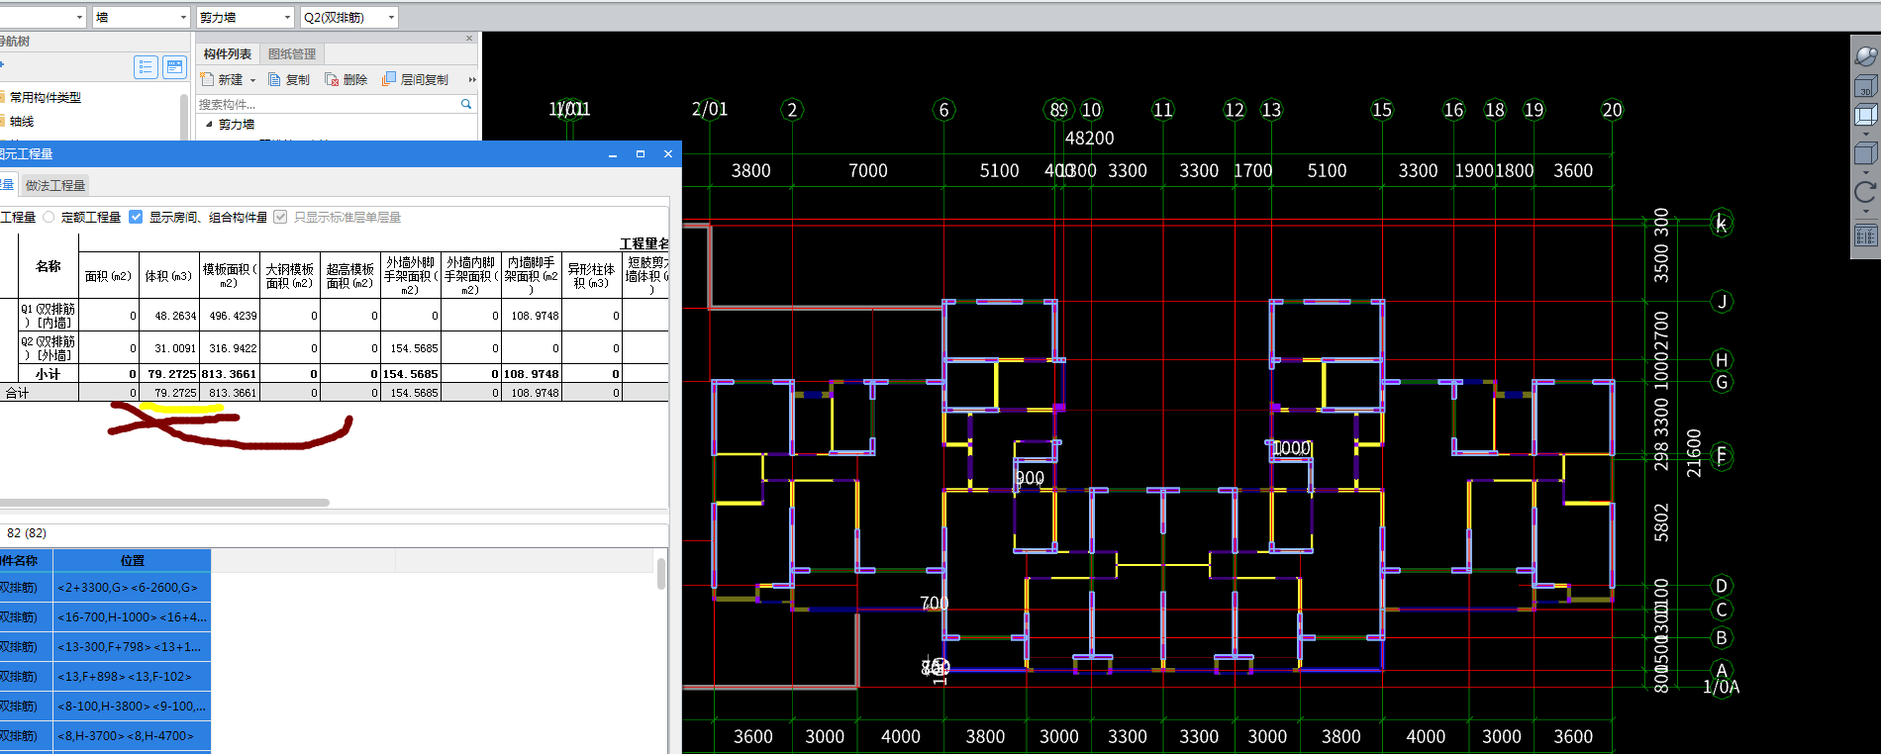Click the 超高模板面积 column header
Screen dimensions: 1881x754
point(350,276)
